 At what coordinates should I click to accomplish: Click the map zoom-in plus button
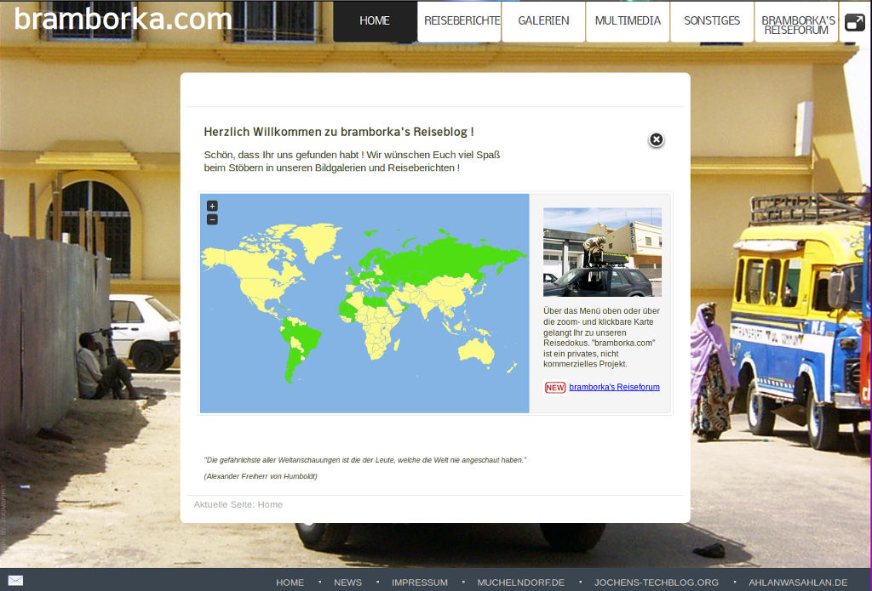click(212, 206)
